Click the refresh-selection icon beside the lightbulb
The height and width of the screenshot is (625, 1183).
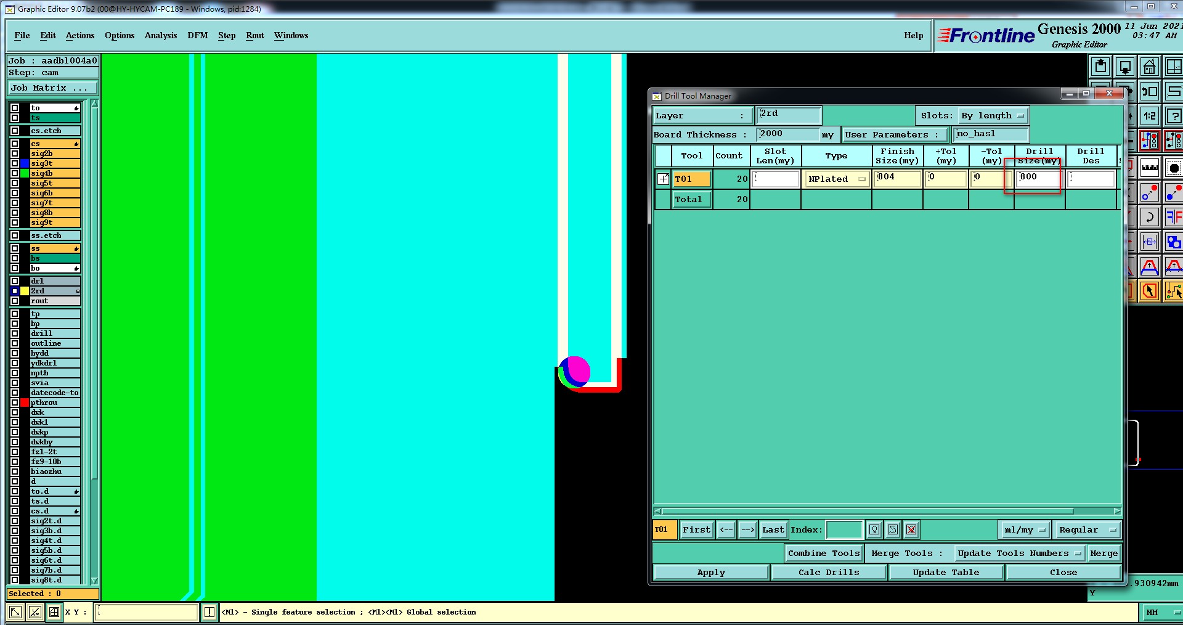click(x=893, y=529)
